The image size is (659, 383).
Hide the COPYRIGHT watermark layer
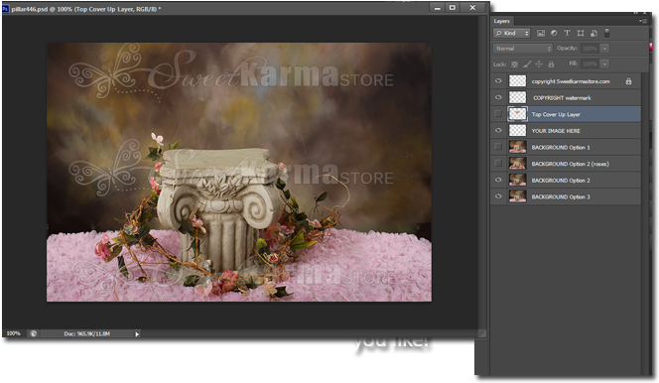(498, 97)
